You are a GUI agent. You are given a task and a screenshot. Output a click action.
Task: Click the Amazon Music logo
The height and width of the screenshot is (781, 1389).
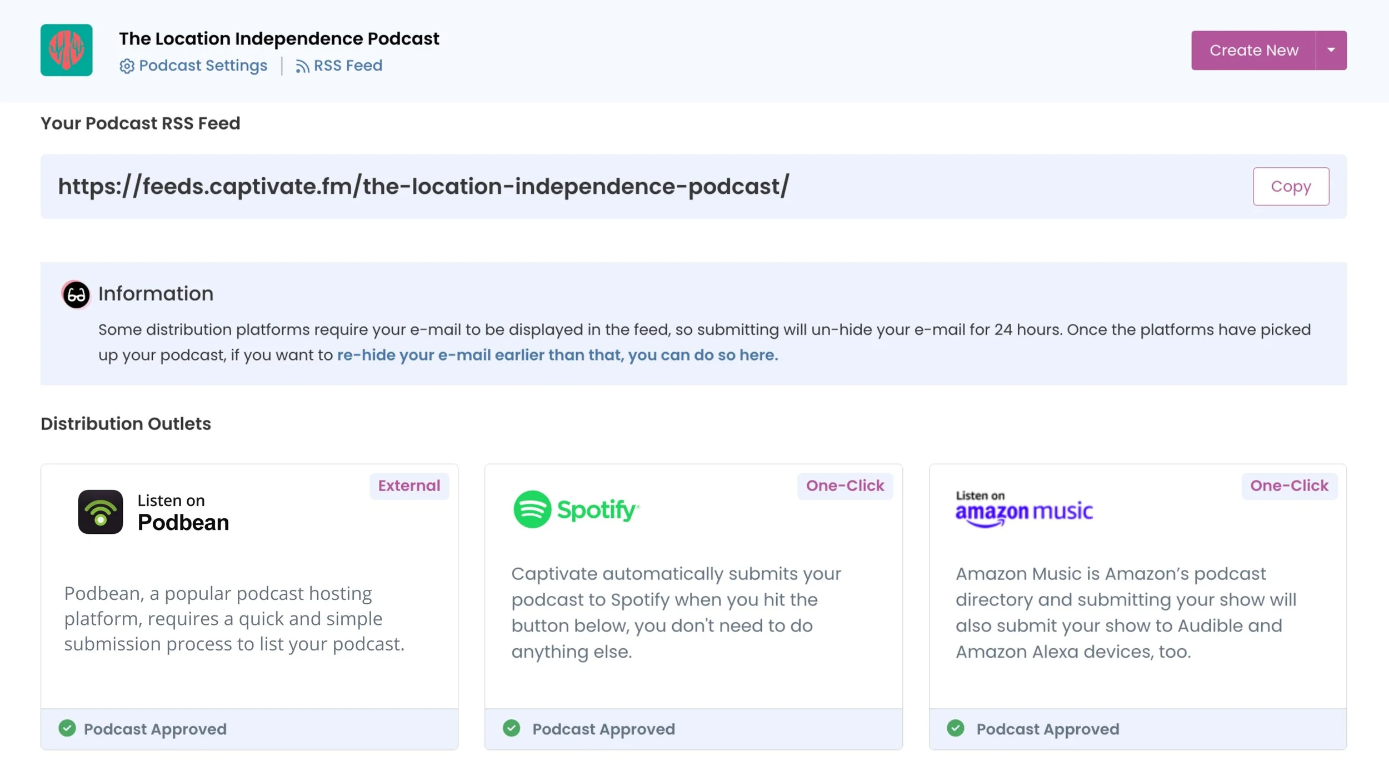1023,509
